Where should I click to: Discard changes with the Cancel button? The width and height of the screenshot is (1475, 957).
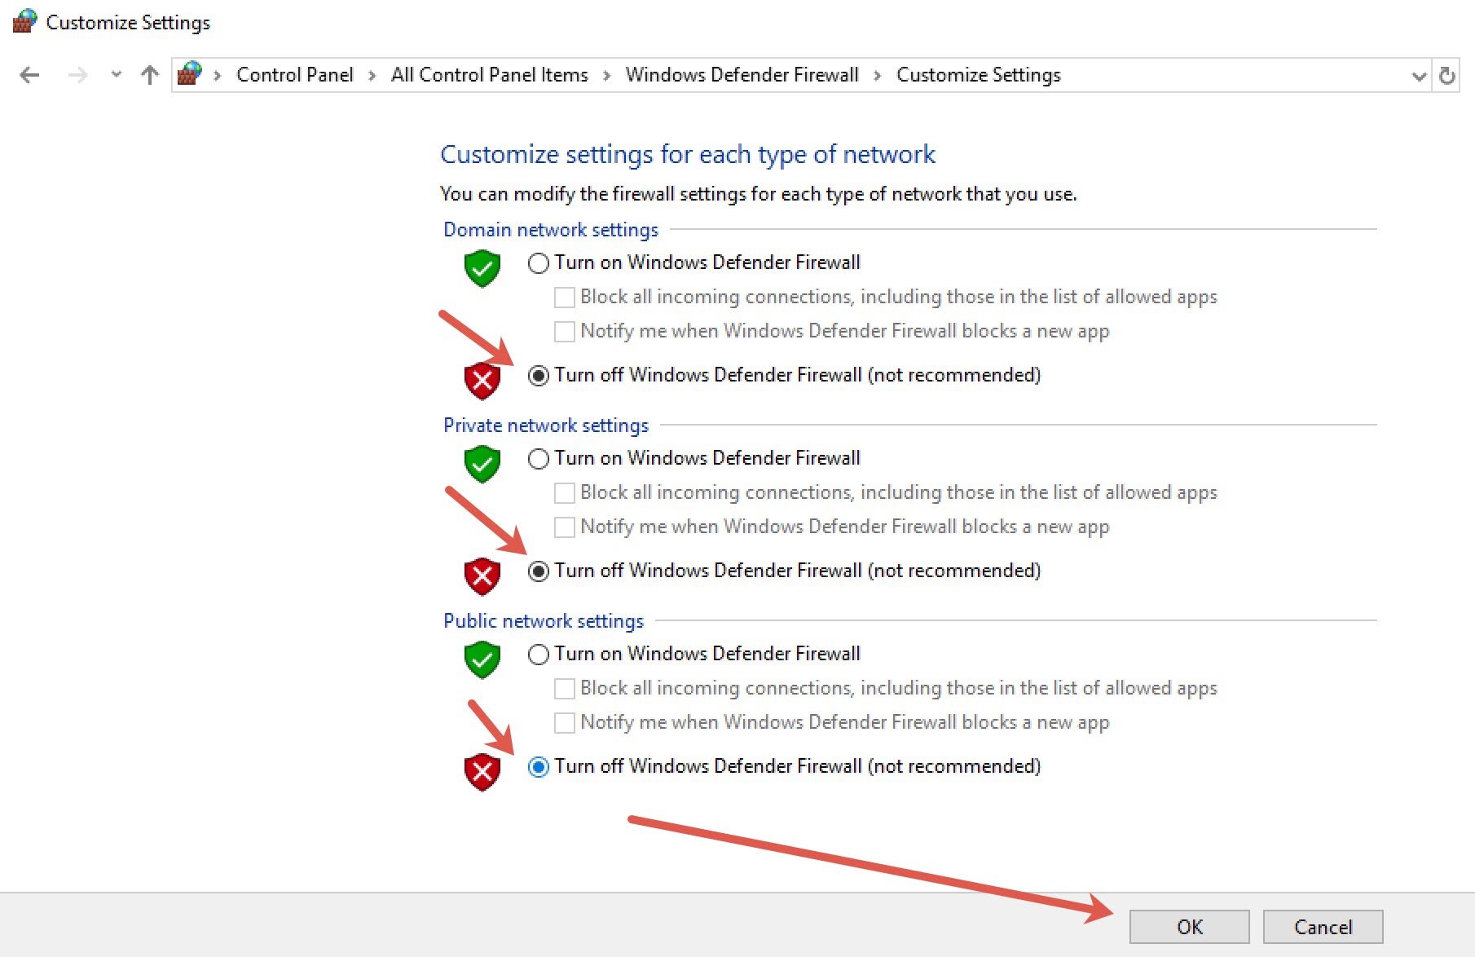point(1323,927)
